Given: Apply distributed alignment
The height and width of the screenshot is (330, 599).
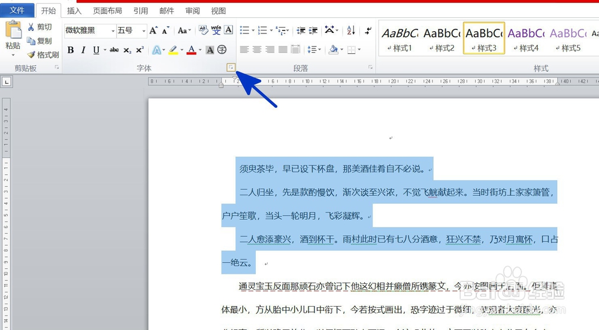Looking at the screenshot, I should tap(295, 49).
